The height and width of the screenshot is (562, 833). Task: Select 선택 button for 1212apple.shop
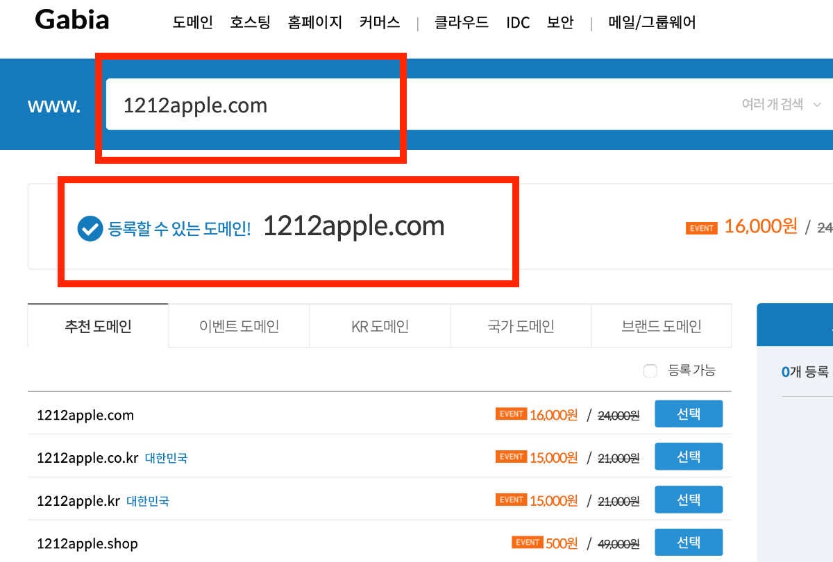pos(689,542)
